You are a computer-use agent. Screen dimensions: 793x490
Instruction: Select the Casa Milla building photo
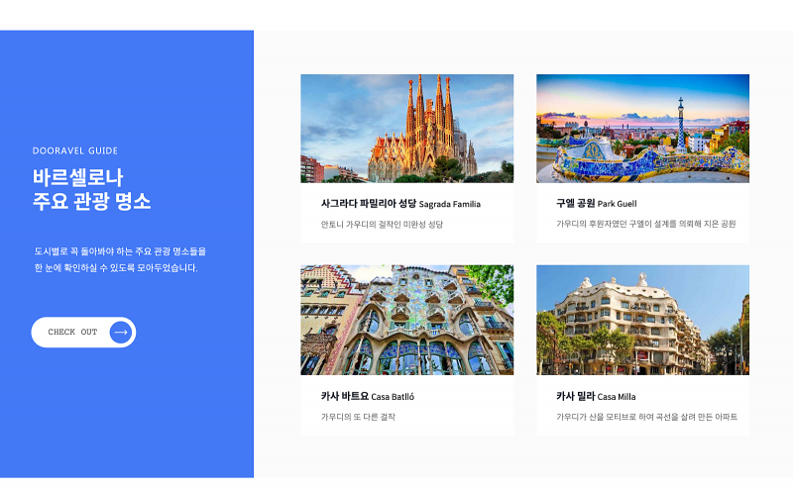tap(642, 320)
